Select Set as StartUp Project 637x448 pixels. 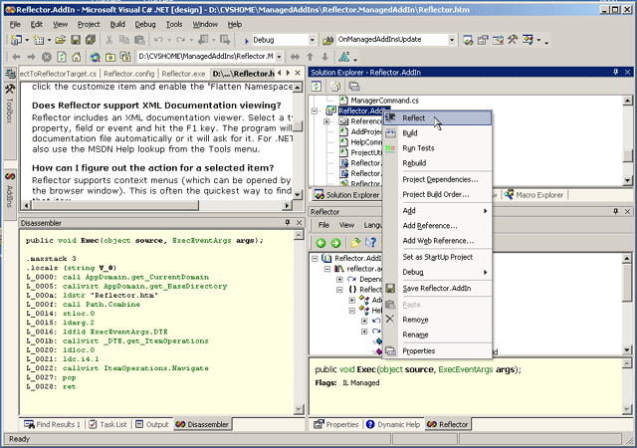tap(438, 257)
